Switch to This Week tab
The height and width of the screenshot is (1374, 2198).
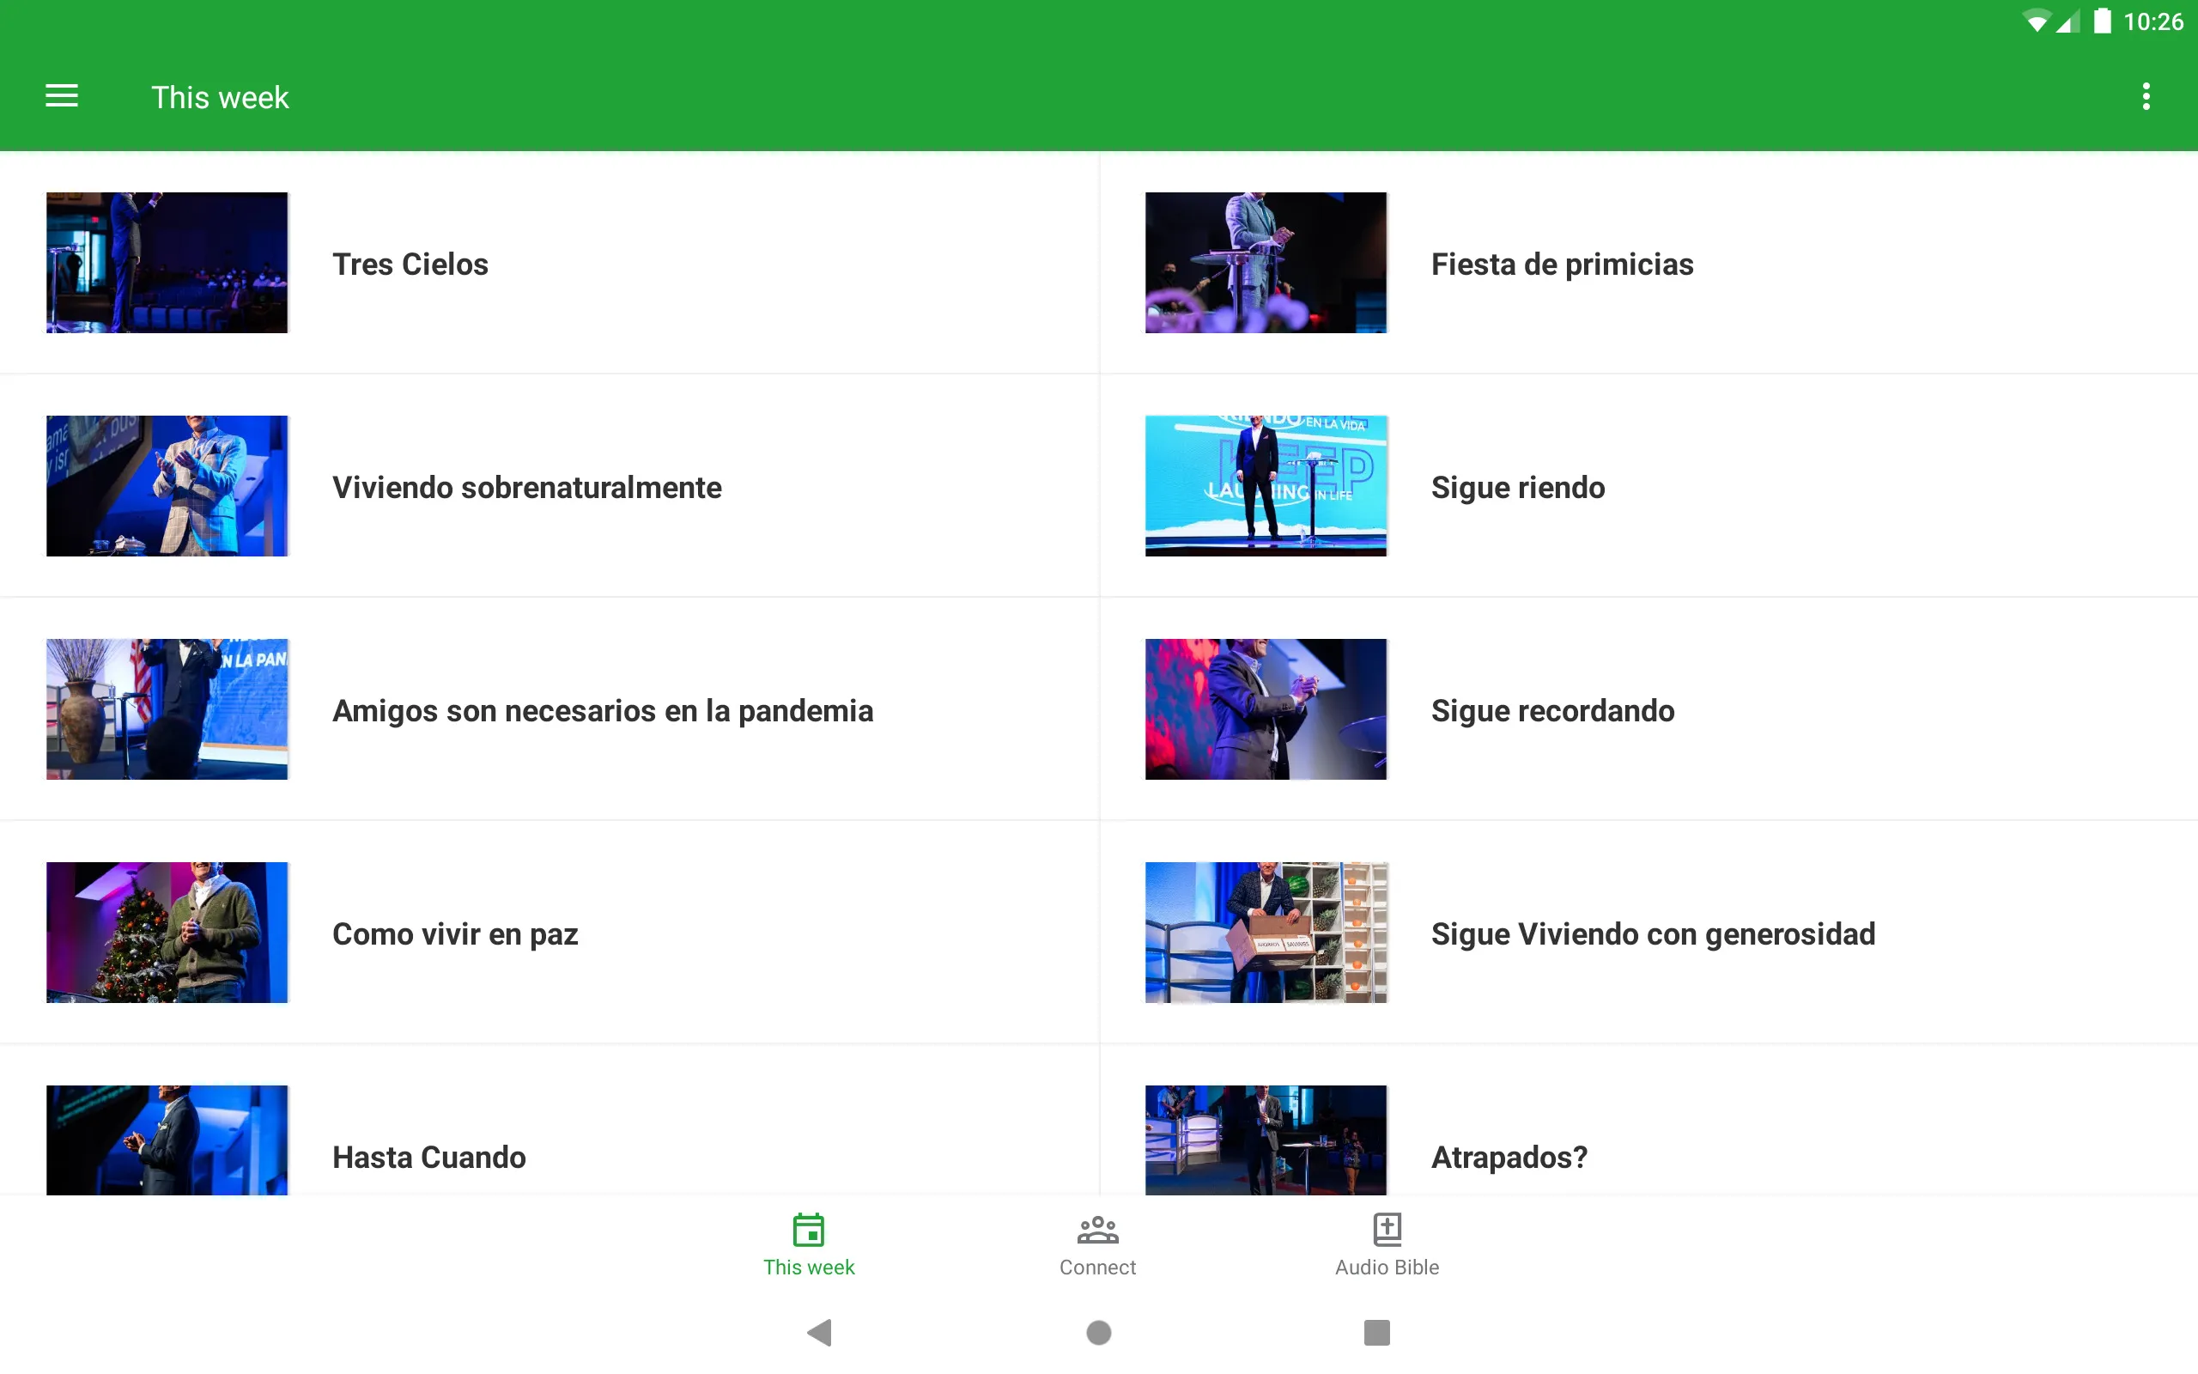(809, 1244)
